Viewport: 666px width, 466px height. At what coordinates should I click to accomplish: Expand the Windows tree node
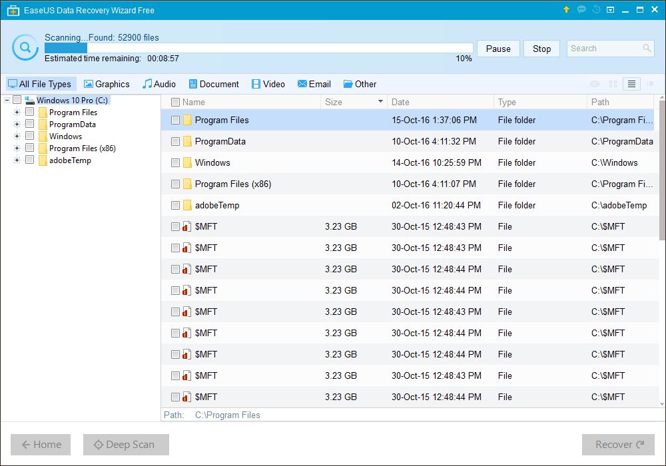(x=17, y=136)
